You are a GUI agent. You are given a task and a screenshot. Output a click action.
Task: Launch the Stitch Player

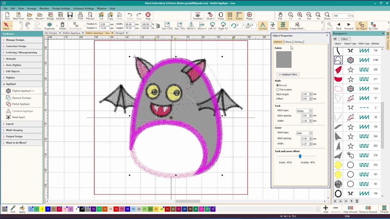click(249, 16)
